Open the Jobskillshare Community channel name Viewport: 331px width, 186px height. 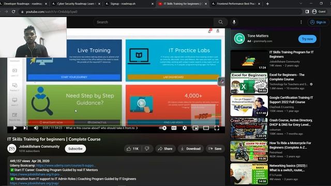coord(39,146)
